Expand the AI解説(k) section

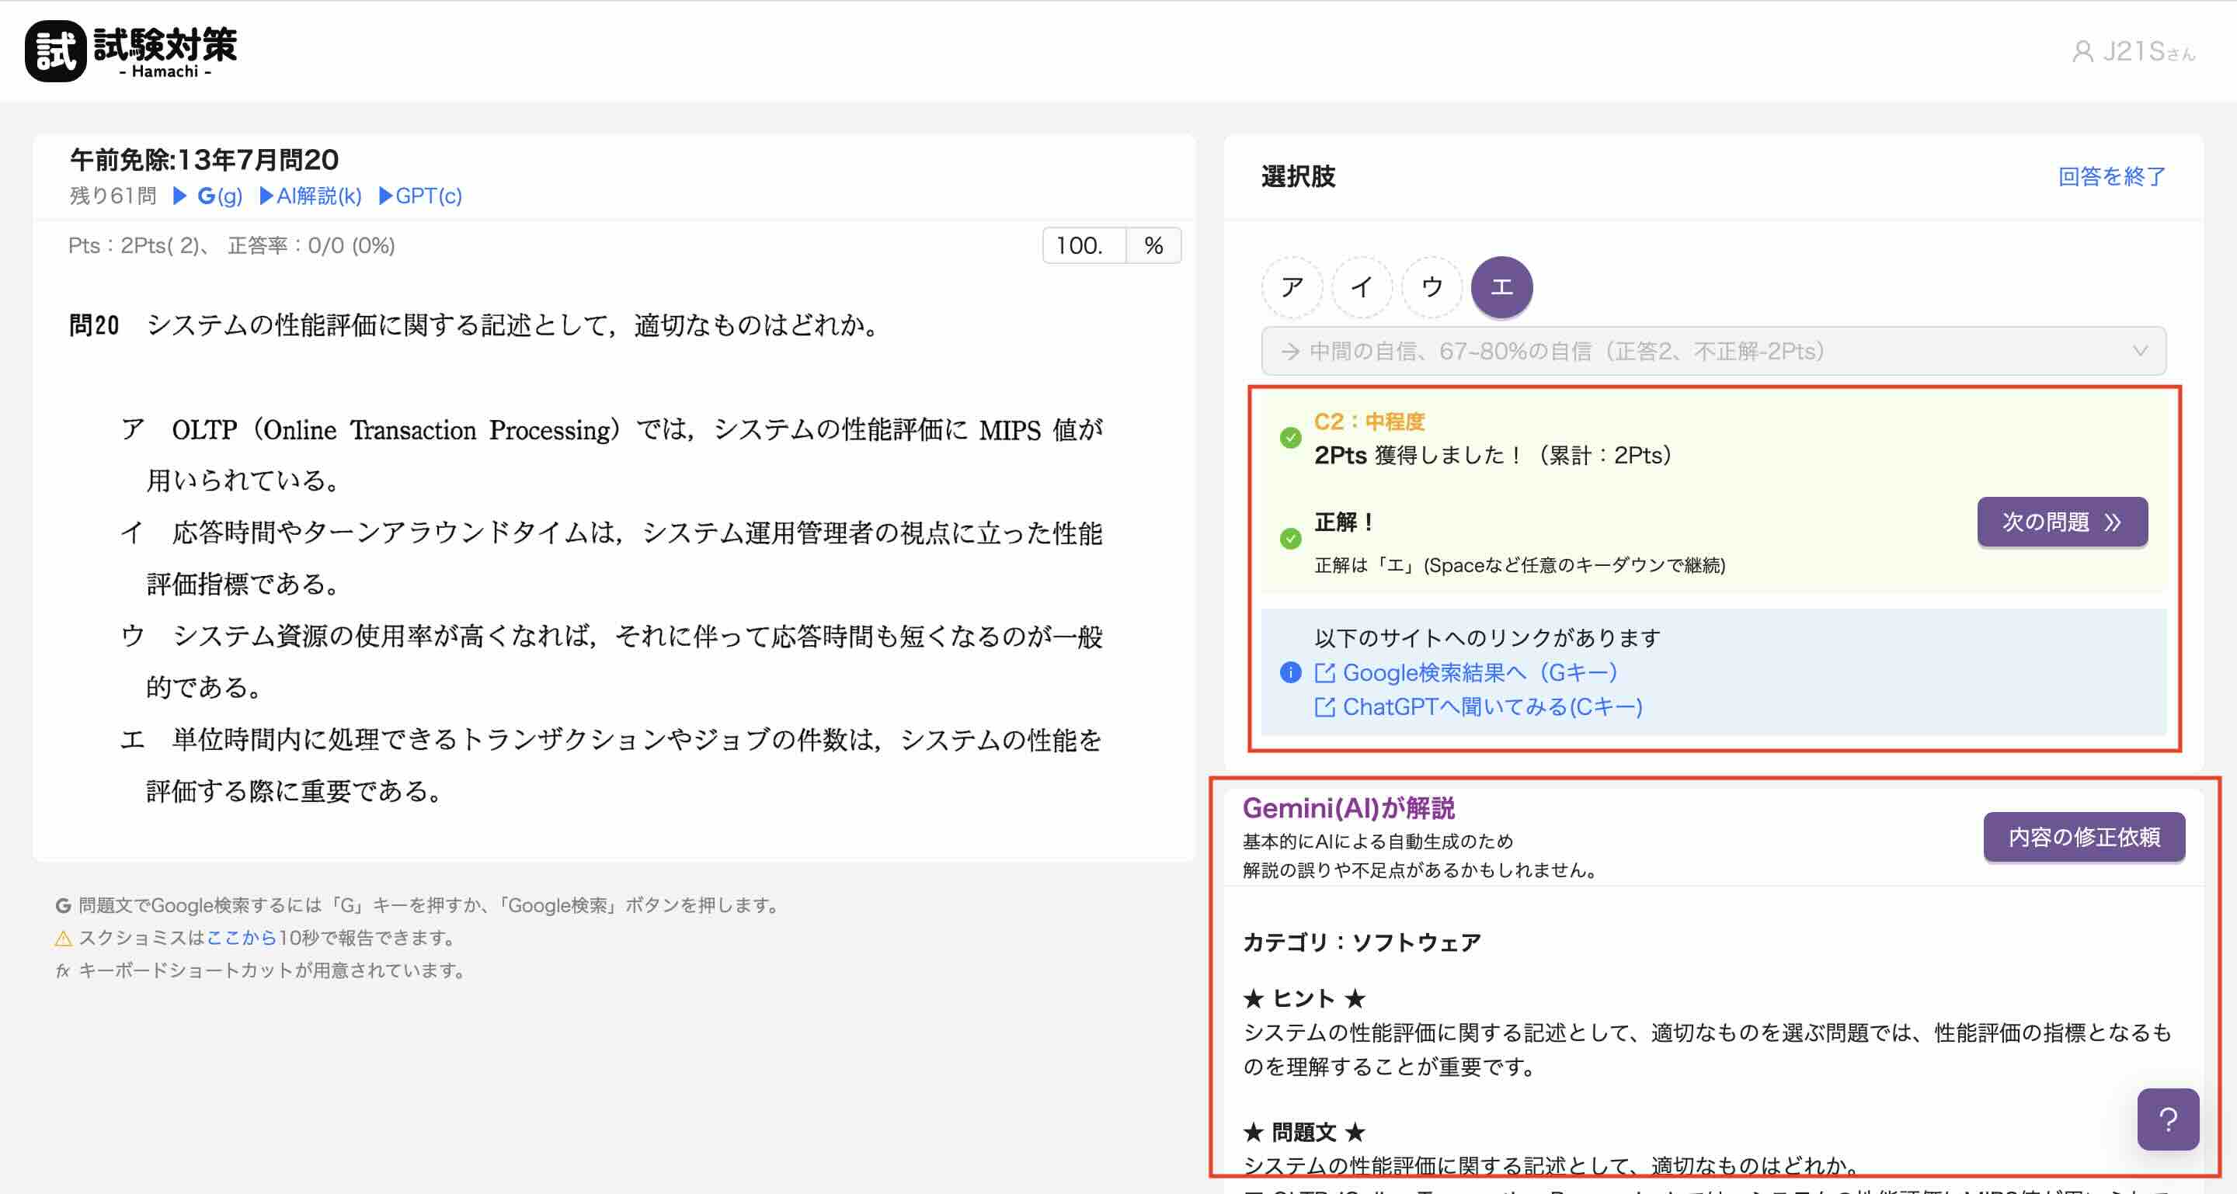[311, 196]
